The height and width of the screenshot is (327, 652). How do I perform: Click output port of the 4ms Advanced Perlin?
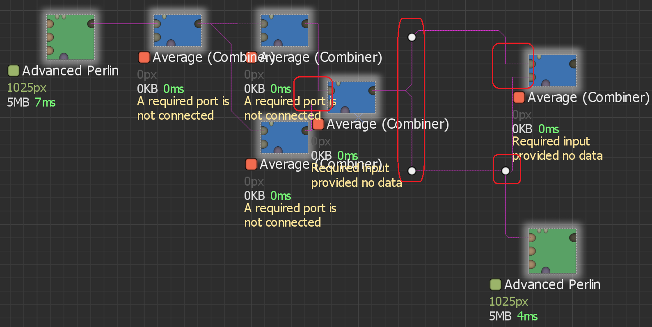click(573, 237)
